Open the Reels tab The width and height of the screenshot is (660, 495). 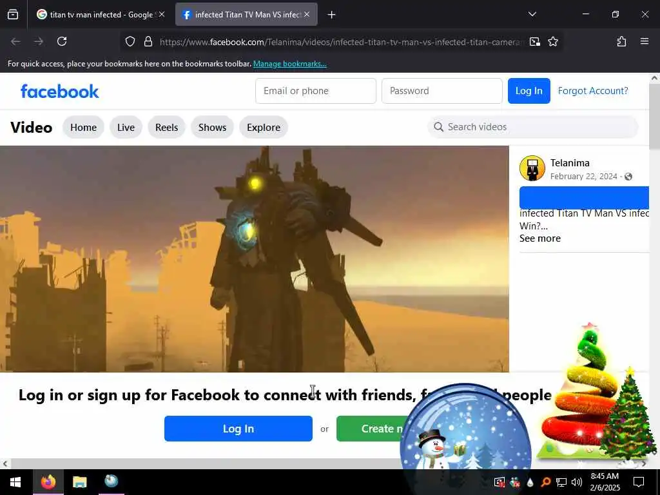(167, 127)
